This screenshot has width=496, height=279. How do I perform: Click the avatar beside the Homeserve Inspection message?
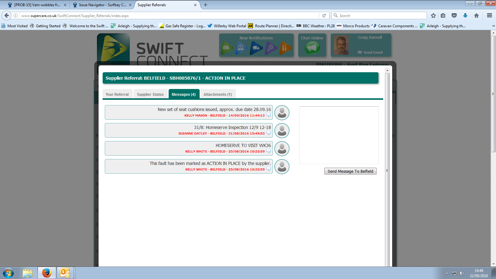tap(282, 131)
